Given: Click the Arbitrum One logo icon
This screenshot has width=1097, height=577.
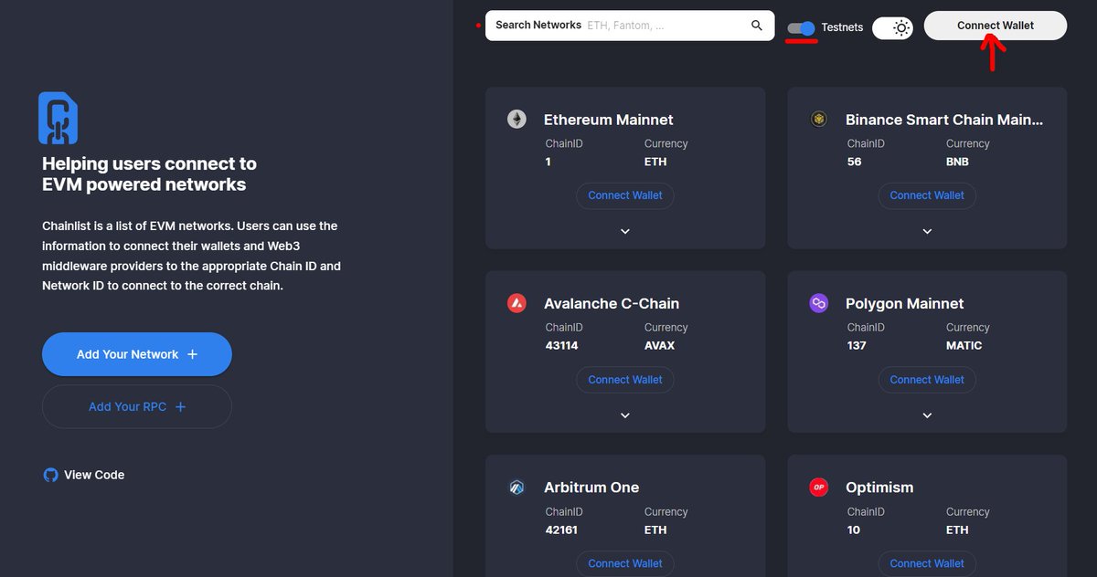Looking at the screenshot, I should 517,488.
